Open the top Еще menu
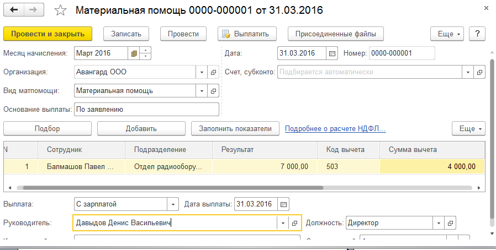 [x=447, y=34]
